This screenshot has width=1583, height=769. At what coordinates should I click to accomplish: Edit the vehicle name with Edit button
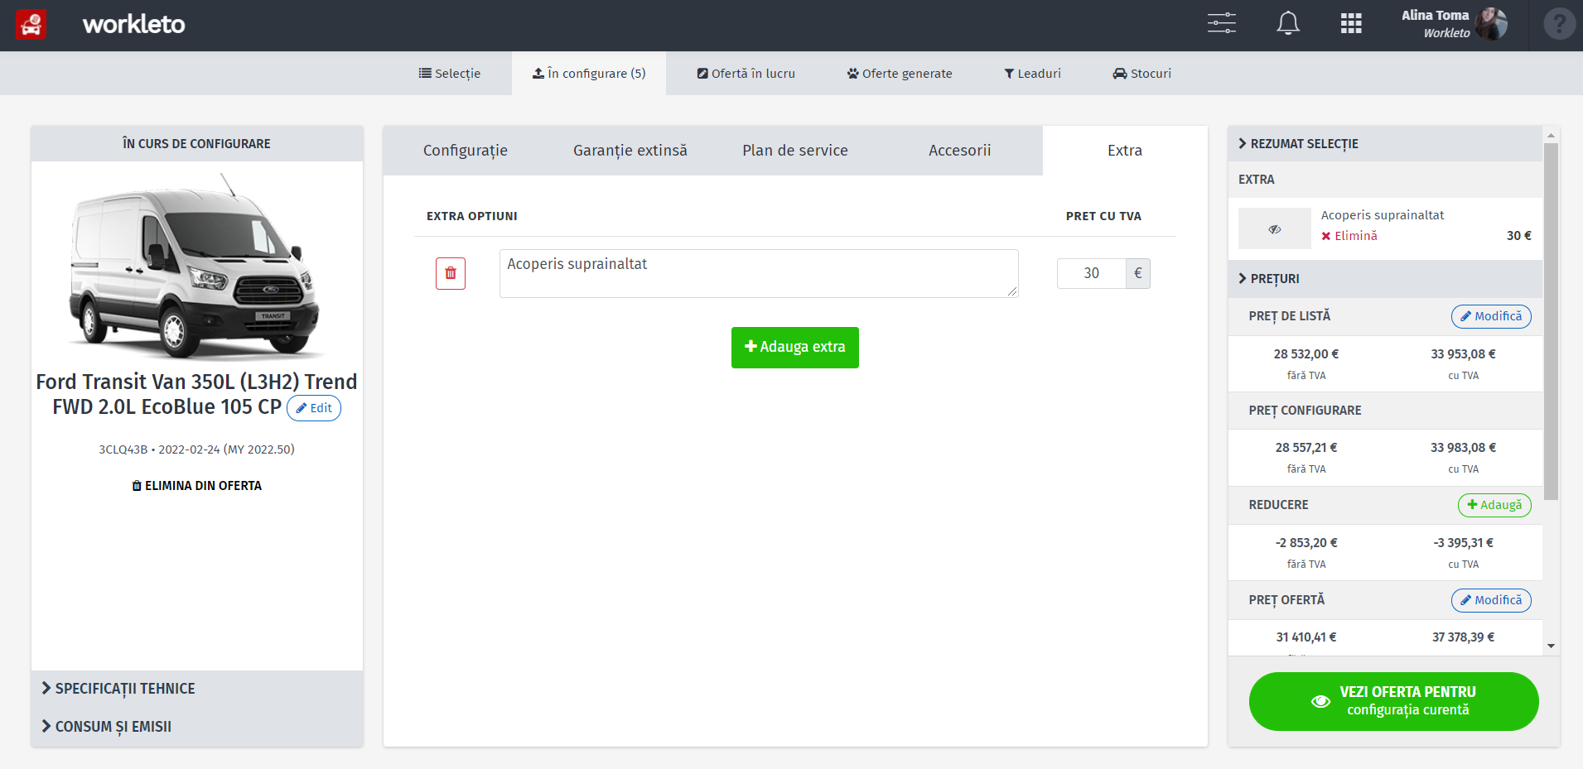pos(314,408)
